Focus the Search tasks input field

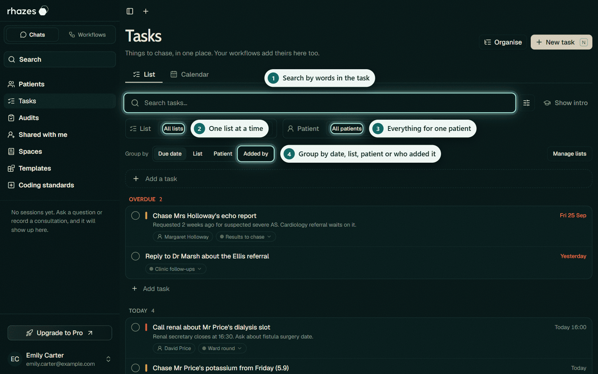(x=320, y=103)
